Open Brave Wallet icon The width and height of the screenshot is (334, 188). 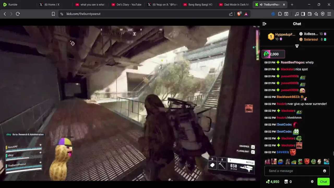(x=310, y=14)
